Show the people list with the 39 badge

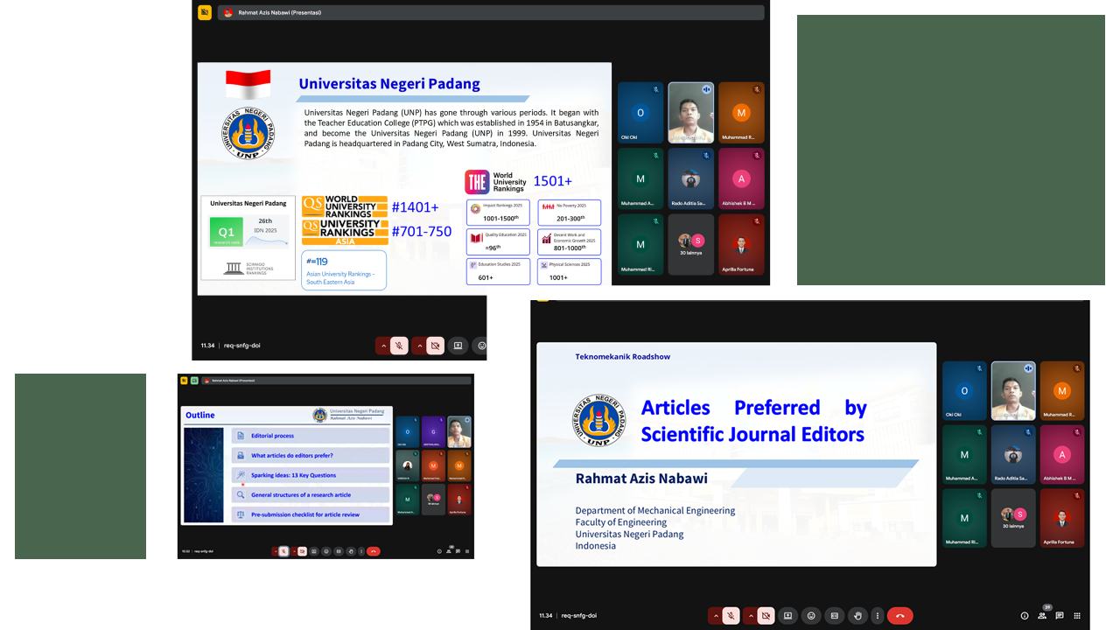click(1042, 616)
